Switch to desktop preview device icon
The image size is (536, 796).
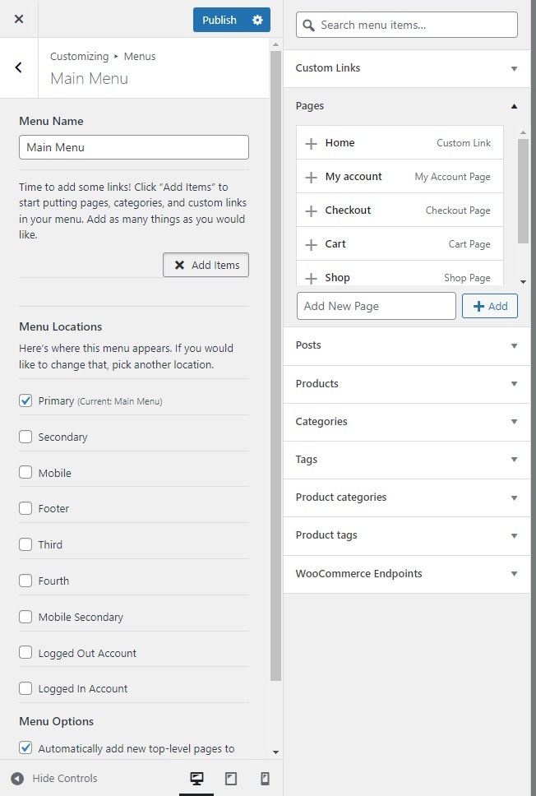pyautogui.click(x=196, y=778)
